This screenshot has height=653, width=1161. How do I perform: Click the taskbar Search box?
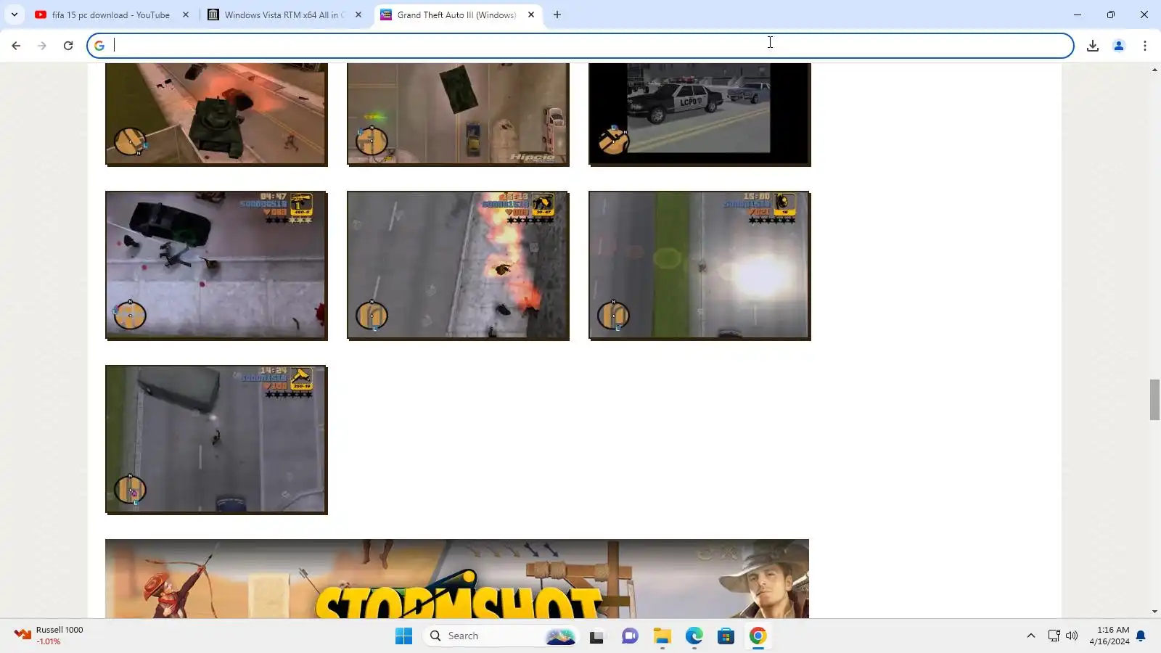click(x=501, y=636)
